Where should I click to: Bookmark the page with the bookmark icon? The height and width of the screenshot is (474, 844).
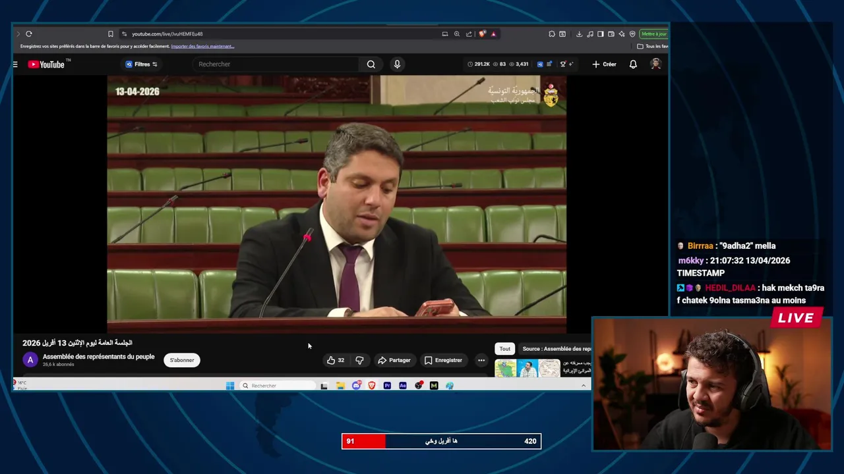pyautogui.click(x=111, y=34)
